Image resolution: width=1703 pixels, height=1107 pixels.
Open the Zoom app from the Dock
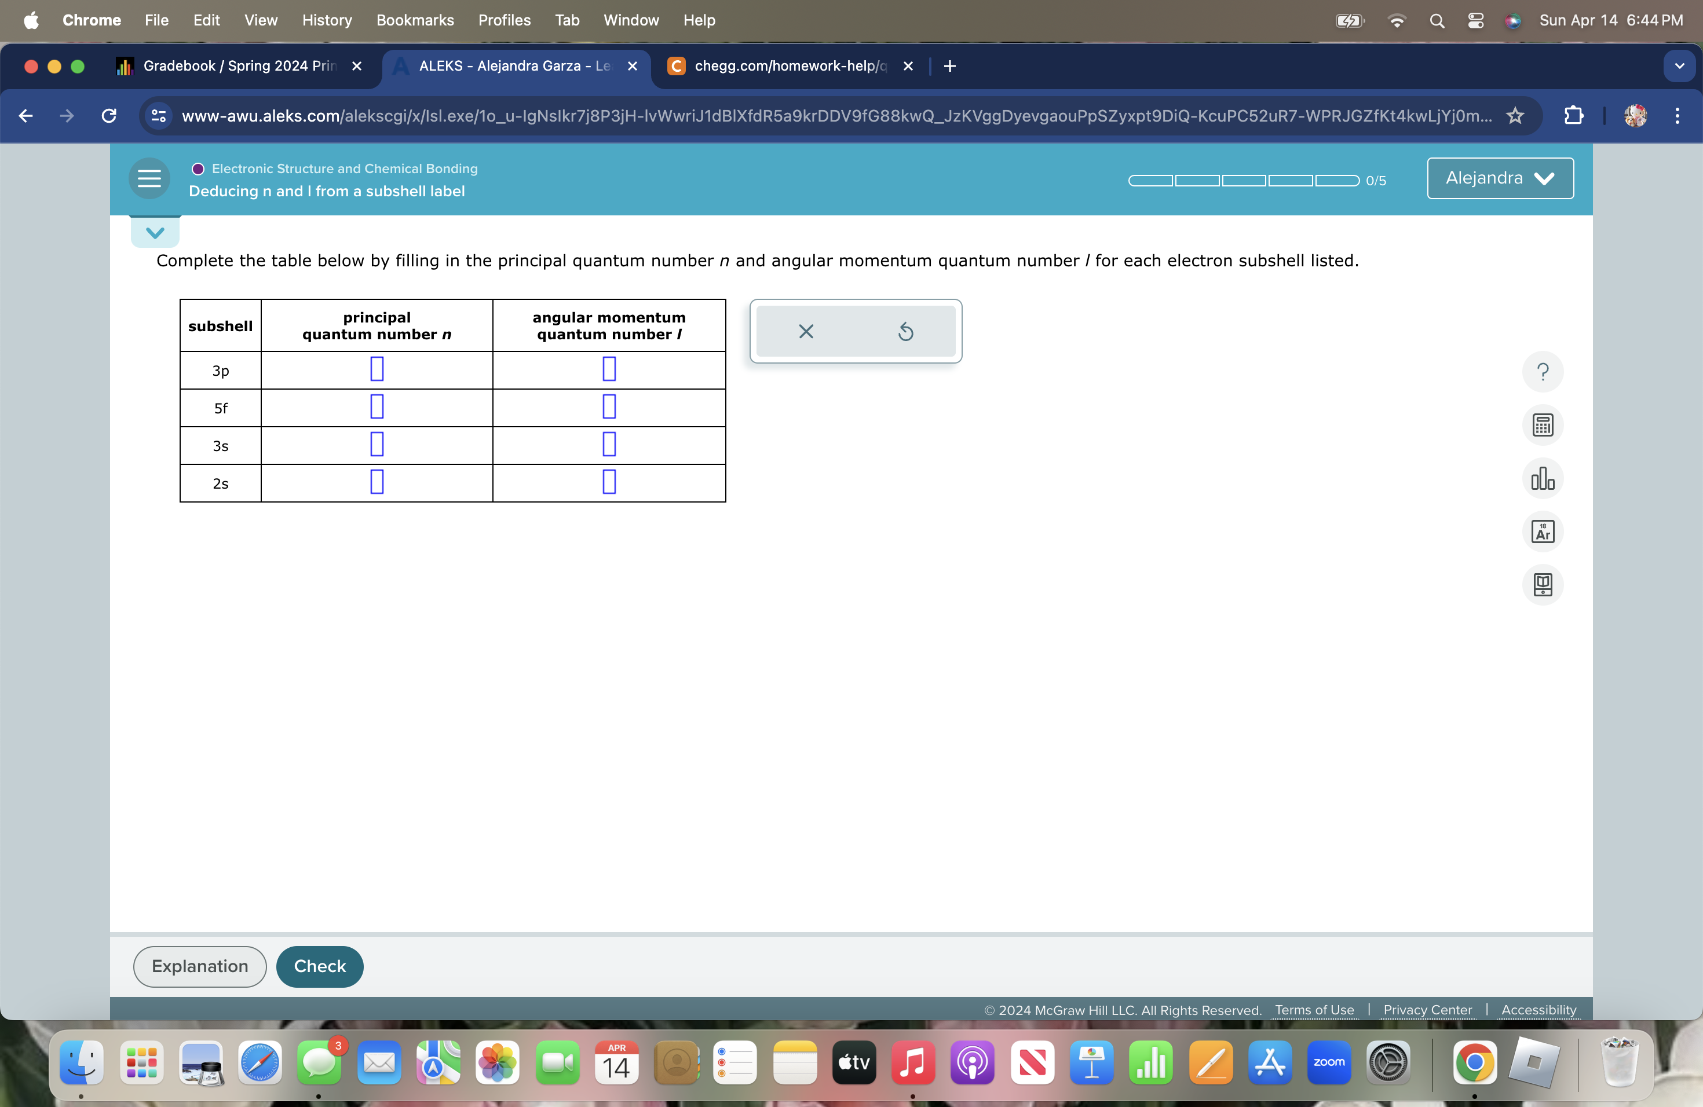click(x=1329, y=1064)
